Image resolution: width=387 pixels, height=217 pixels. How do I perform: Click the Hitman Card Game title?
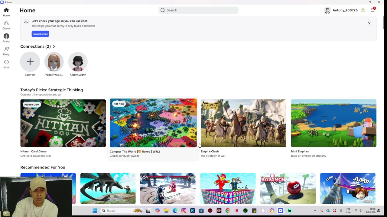click(33, 151)
